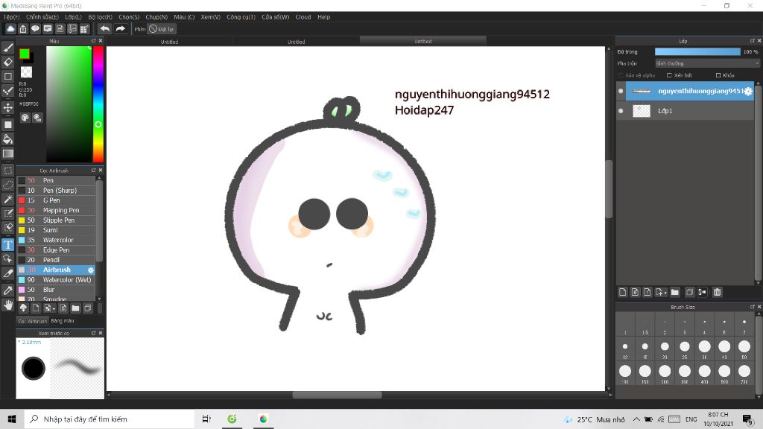Viewport: 763px width, 429px height.
Task: Hide the nguyenthihuonggiang94512 layer
Action: point(621,91)
